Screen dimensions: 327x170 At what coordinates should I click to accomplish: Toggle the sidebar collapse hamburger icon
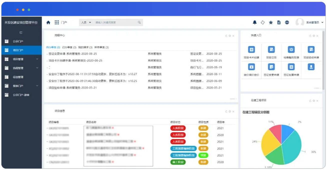(x=21, y=33)
